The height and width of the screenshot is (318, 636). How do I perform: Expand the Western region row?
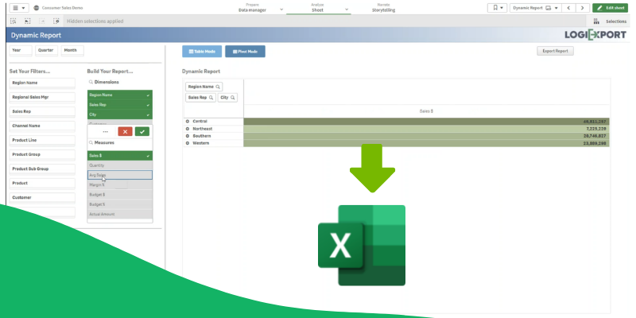188,143
